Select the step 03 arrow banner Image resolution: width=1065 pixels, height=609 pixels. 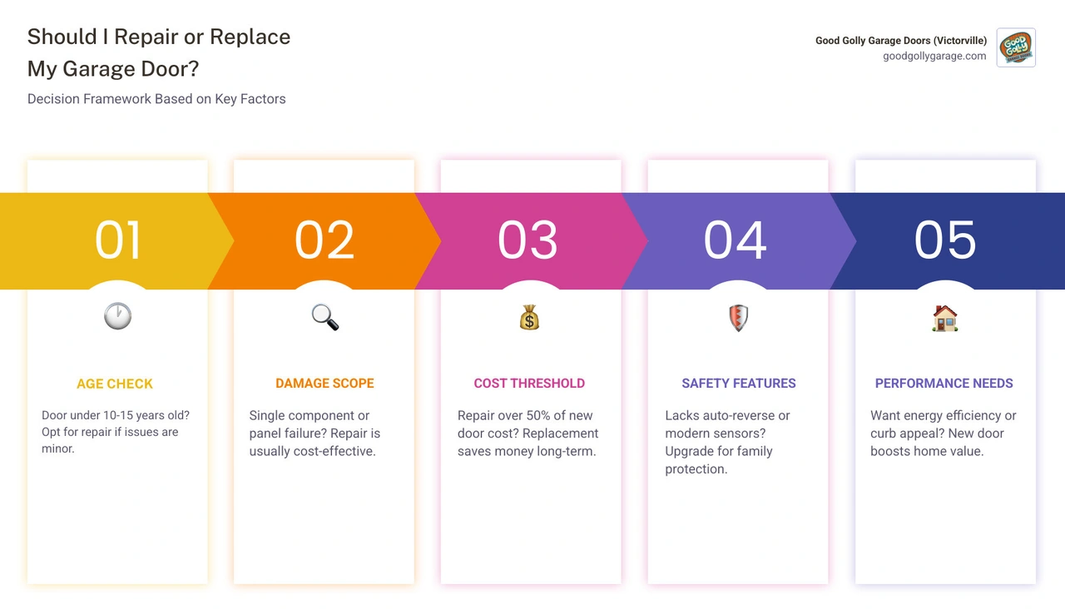click(530, 241)
